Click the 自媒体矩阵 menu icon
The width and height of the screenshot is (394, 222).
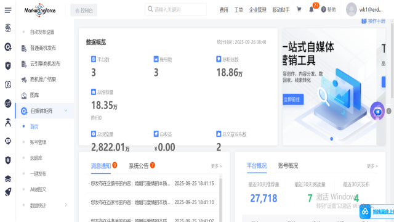[24, 111]
